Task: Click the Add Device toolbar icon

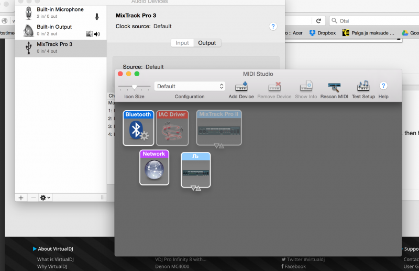Action: [241, 87]
